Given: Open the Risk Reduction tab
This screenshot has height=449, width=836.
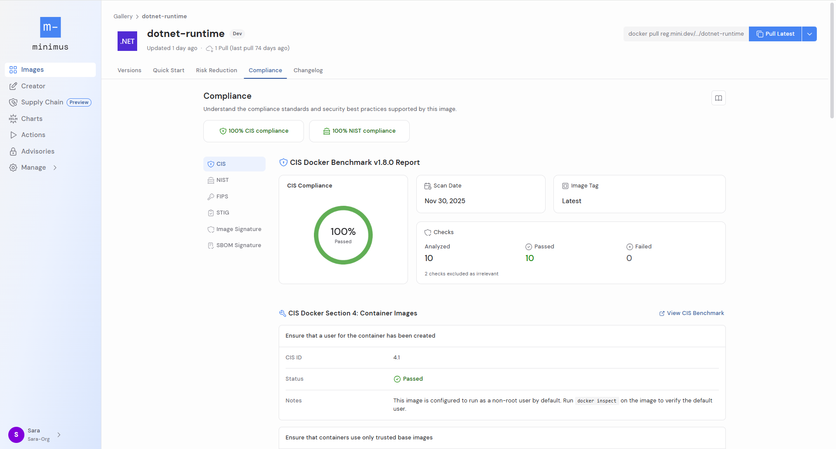Looking at the screenshot, I should 216,70.
